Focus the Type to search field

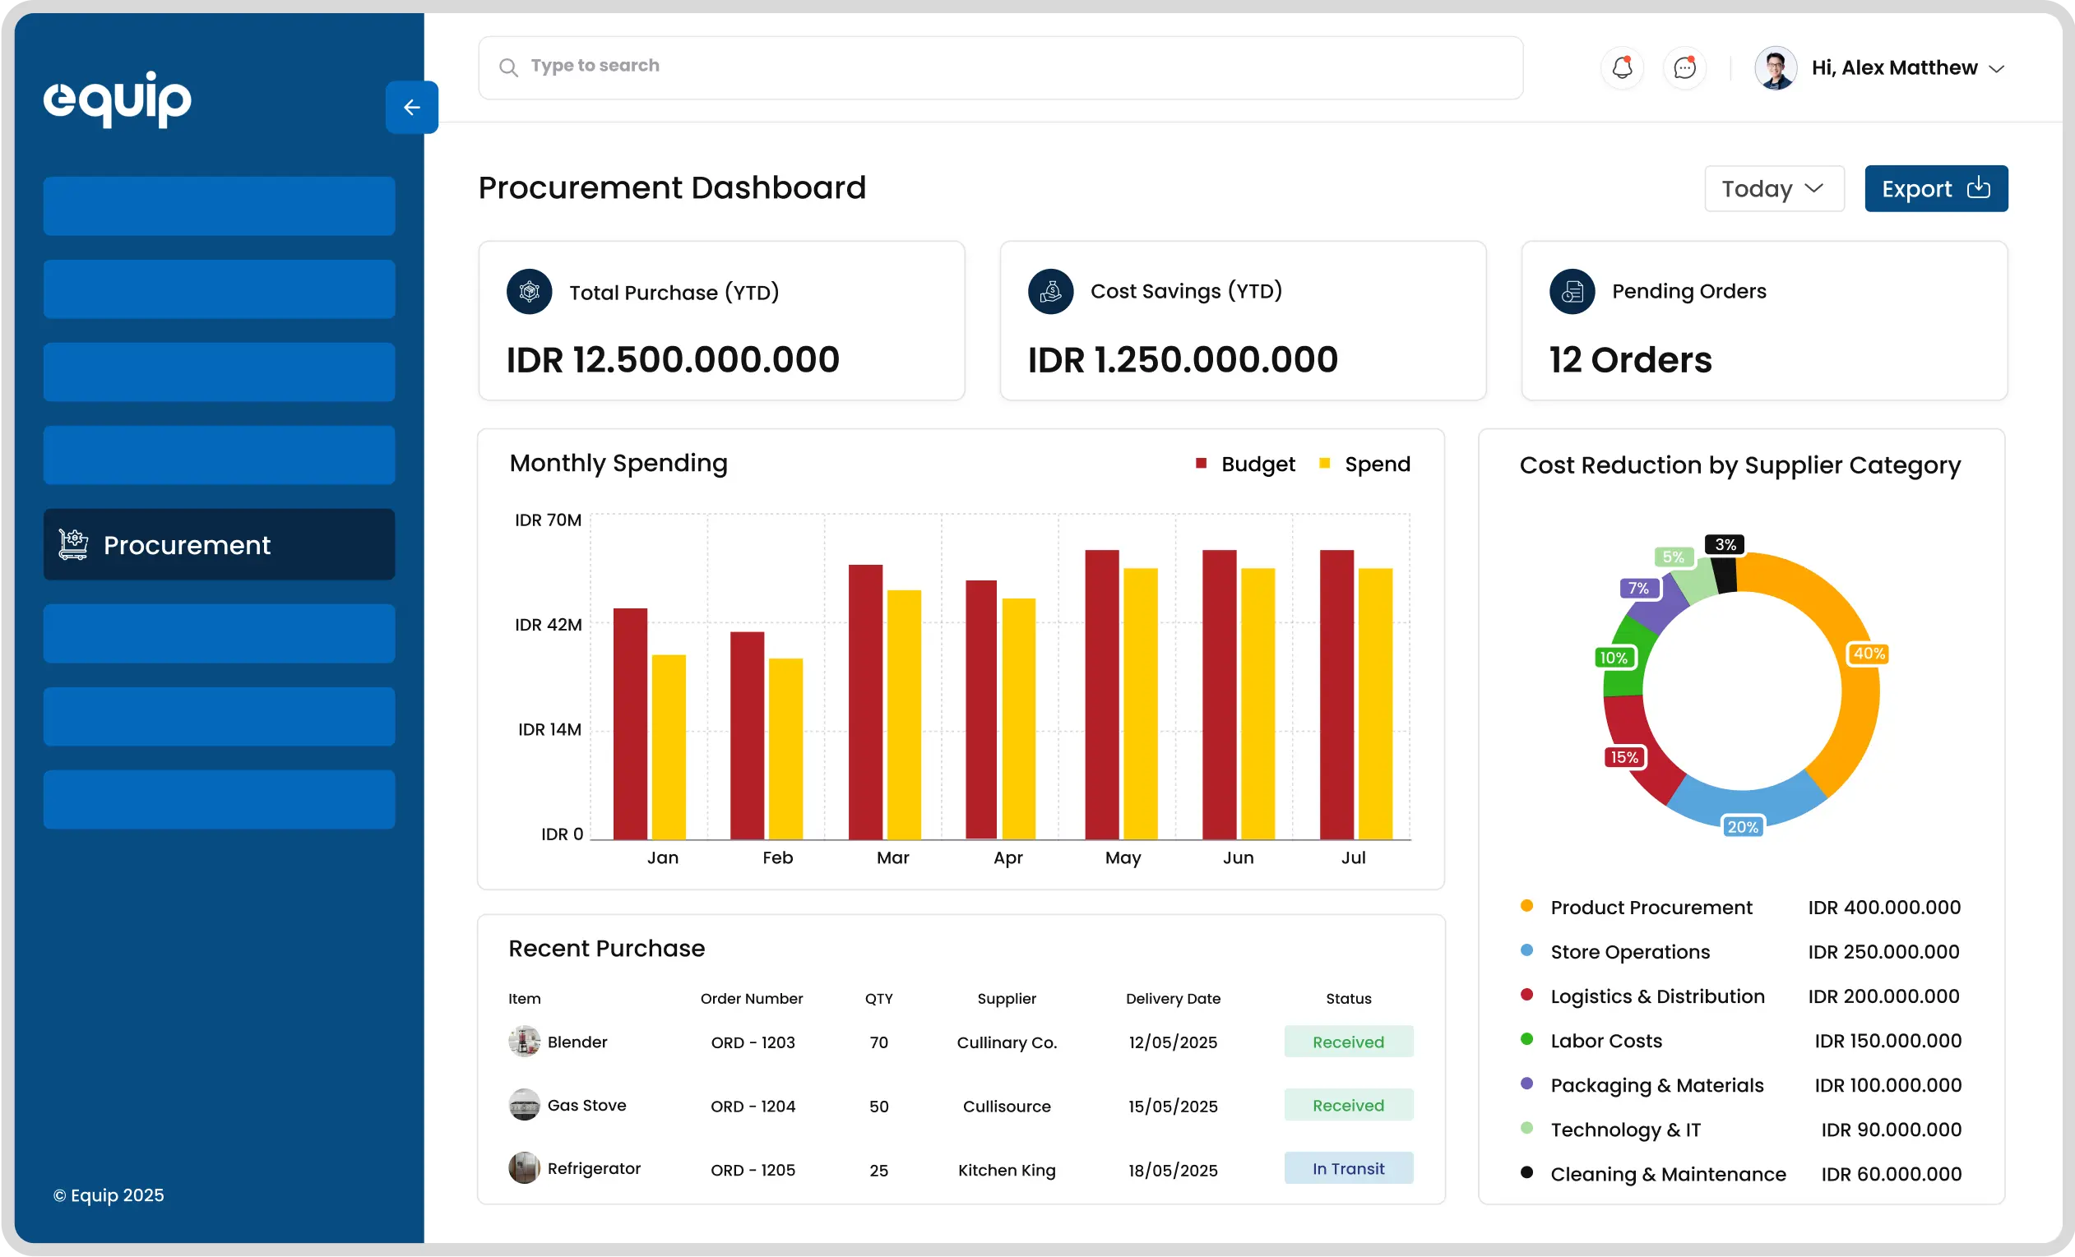point(1011,67)
